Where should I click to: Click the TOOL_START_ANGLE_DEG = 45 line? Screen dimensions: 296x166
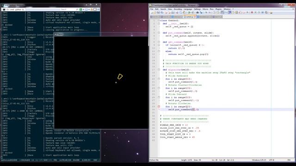click(177, 137)
